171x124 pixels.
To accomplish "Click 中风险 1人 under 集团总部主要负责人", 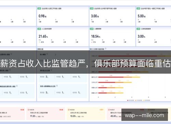I will [8, 92].
